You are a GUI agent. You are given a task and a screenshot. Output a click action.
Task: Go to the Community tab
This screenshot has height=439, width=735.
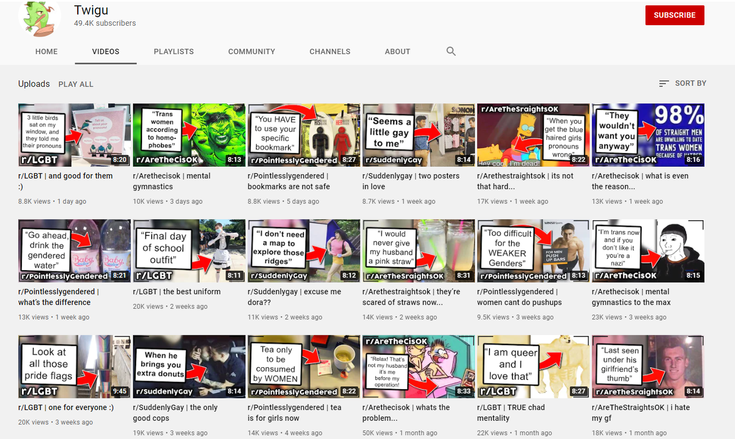coord(251,51)
